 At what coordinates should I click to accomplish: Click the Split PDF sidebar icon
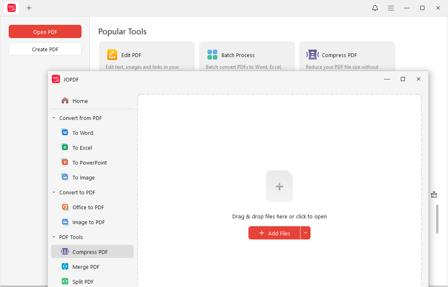point(65,281)
